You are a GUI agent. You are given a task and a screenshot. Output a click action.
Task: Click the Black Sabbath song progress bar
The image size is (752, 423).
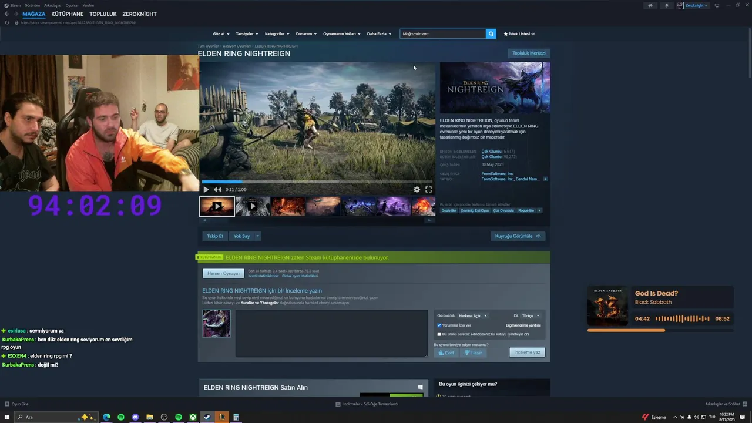pyautogui.click(x=660, y=330)
